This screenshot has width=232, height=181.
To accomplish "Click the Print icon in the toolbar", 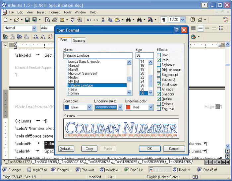I will (55, 20).
